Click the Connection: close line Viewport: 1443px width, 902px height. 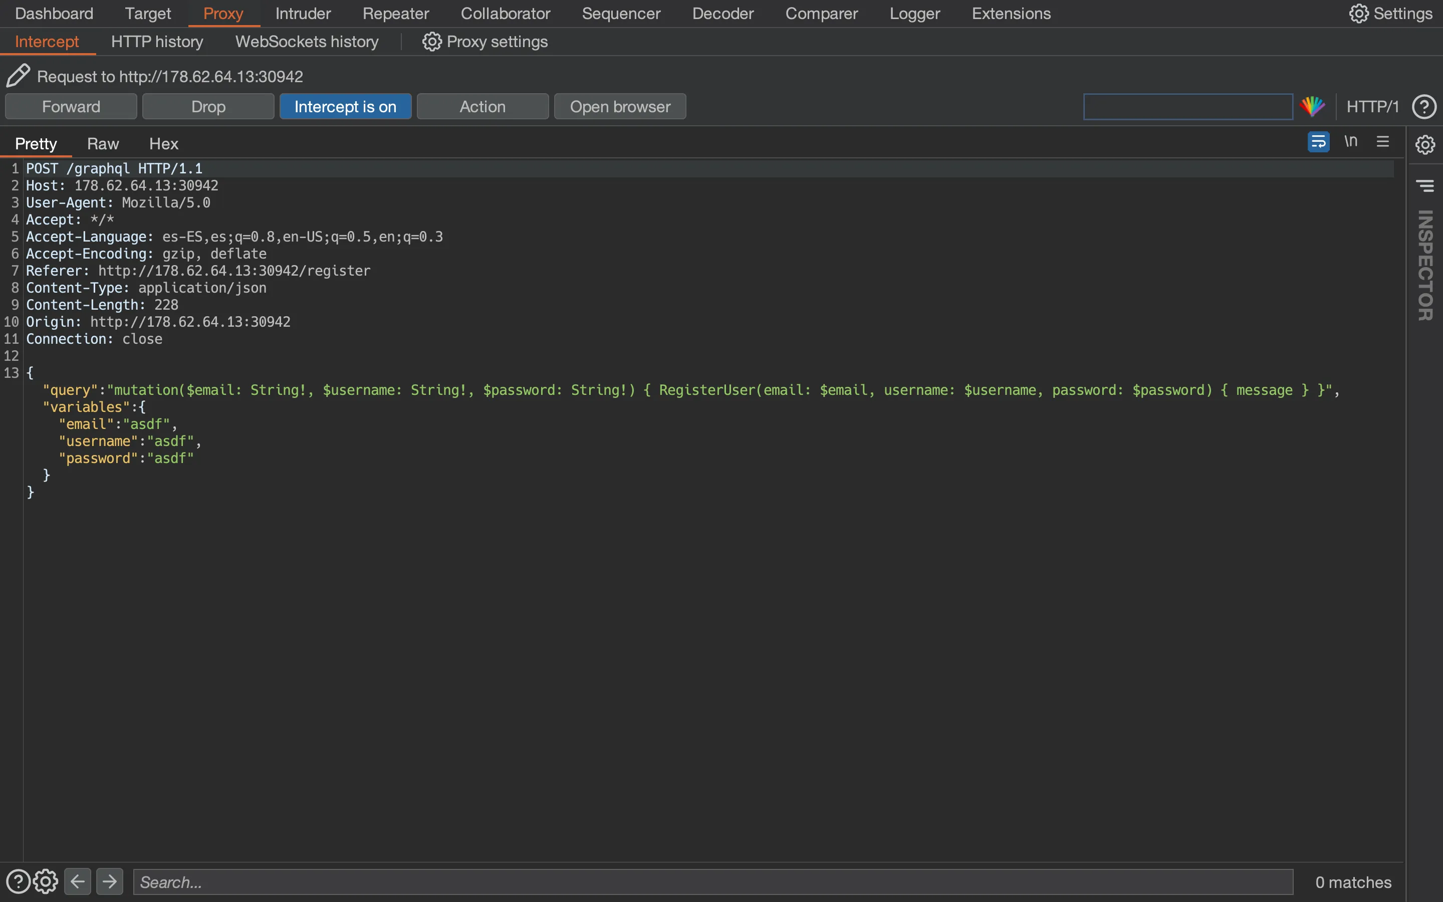pos(94,339)
